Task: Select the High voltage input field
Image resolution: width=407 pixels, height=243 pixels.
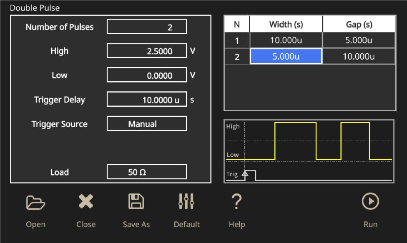Action: [x=147, y=51]
